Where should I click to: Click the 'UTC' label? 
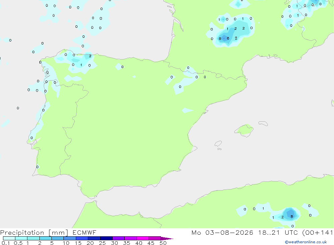(291, 232)
